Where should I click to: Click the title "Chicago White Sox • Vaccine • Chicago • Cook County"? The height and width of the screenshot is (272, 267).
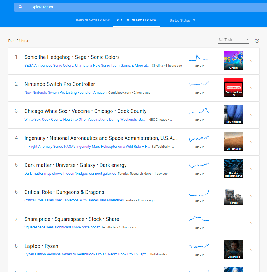(86, 111)
